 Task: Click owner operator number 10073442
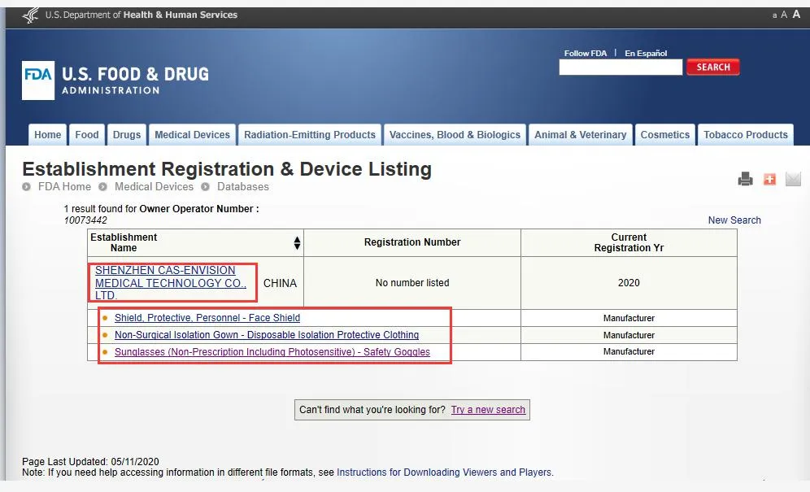pyautogui.click(x=85, y=220)
